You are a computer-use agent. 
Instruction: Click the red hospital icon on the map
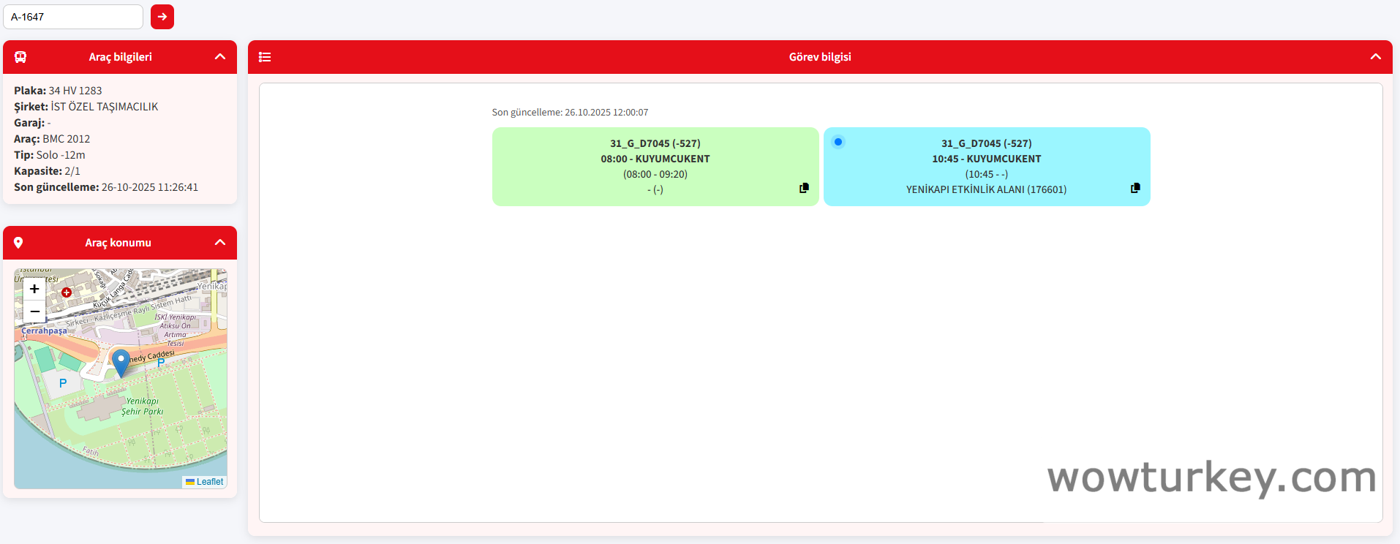67,292
